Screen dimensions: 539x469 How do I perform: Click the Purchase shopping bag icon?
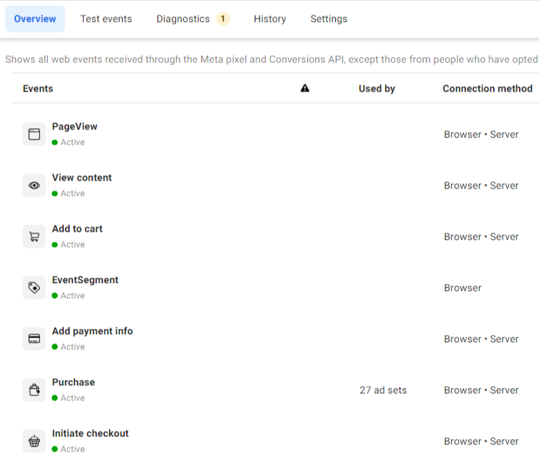34,390
